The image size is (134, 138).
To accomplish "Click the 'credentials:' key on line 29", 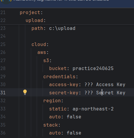I will coord(61,76).
